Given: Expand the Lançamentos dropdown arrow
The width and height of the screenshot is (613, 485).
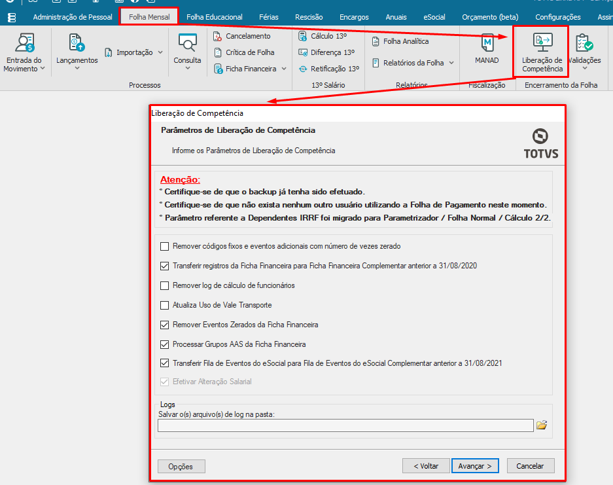Looking at the screenshot, I should point(77,69).
